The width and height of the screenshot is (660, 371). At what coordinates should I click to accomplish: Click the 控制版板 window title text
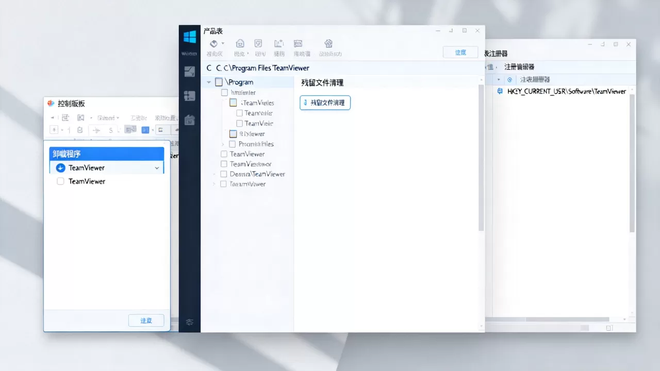point(72,104)
